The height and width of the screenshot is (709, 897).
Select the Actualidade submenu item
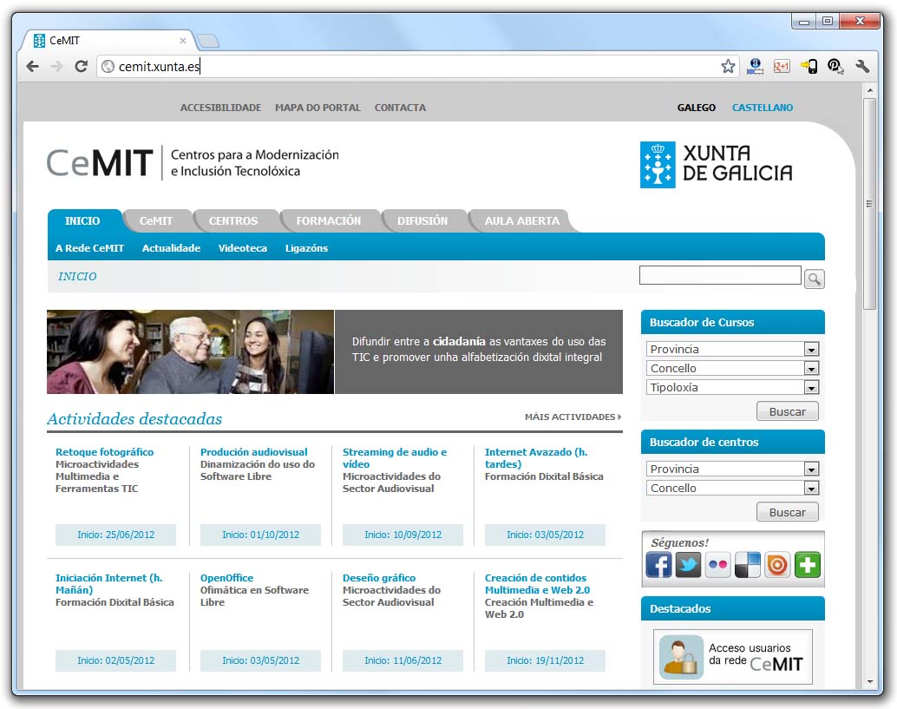tap(171, 248)
